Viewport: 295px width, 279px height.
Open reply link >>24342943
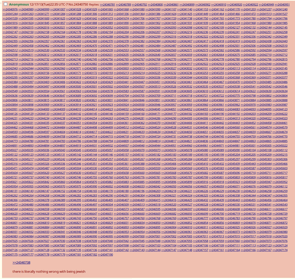(x=10, y=68)
